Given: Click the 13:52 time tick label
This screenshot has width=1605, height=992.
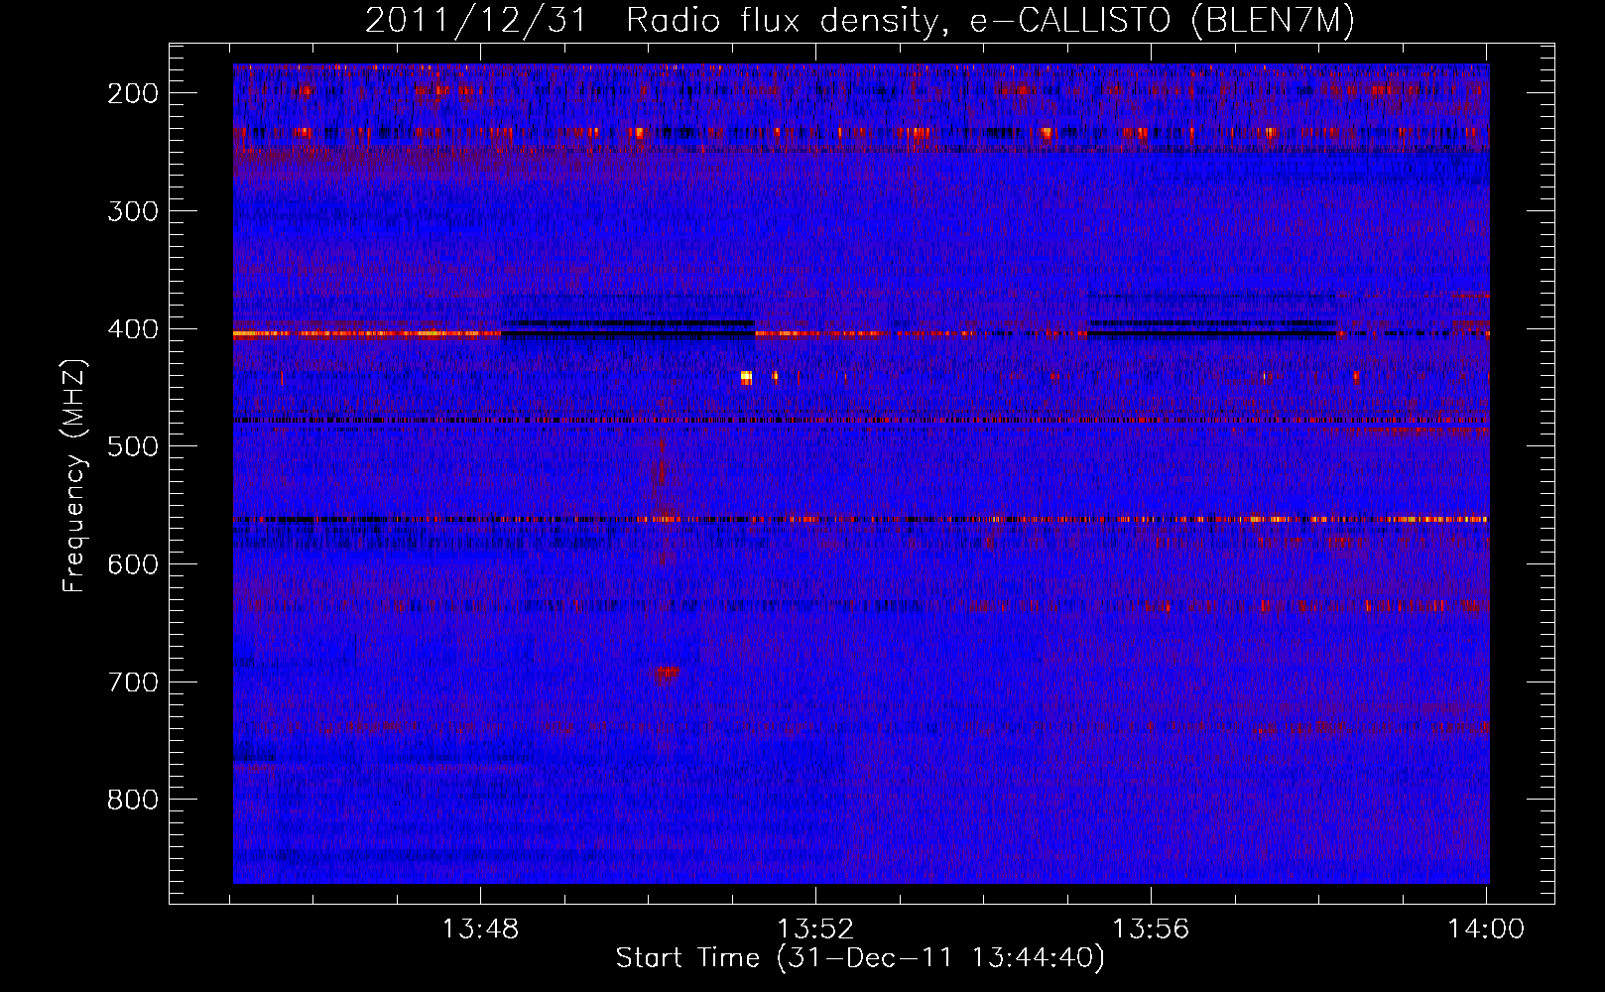Looking at the screenshot, I should point(815,930).
